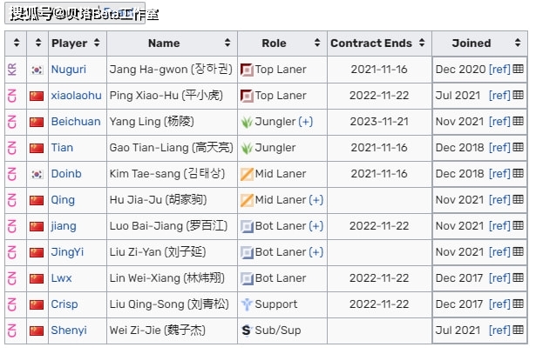Sort by Contract Ends column arrows

[x=422, y=43]
